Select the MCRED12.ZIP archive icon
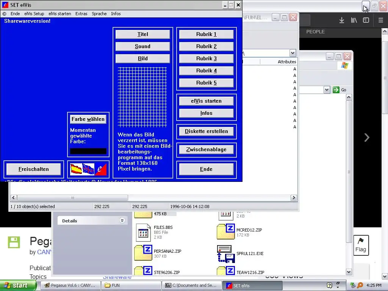 click(x=226, y=232)
